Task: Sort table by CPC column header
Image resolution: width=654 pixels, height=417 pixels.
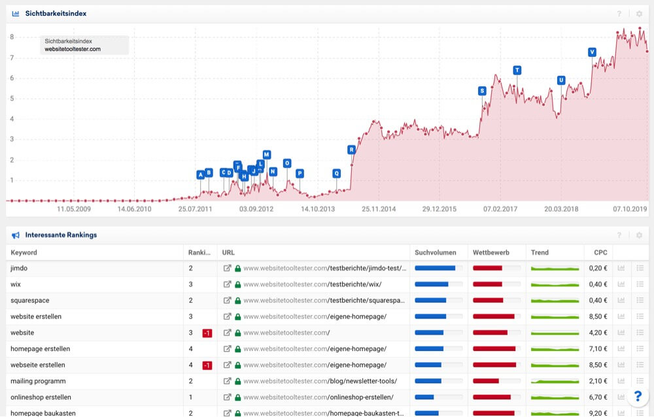Action: [x=600, y=253]
